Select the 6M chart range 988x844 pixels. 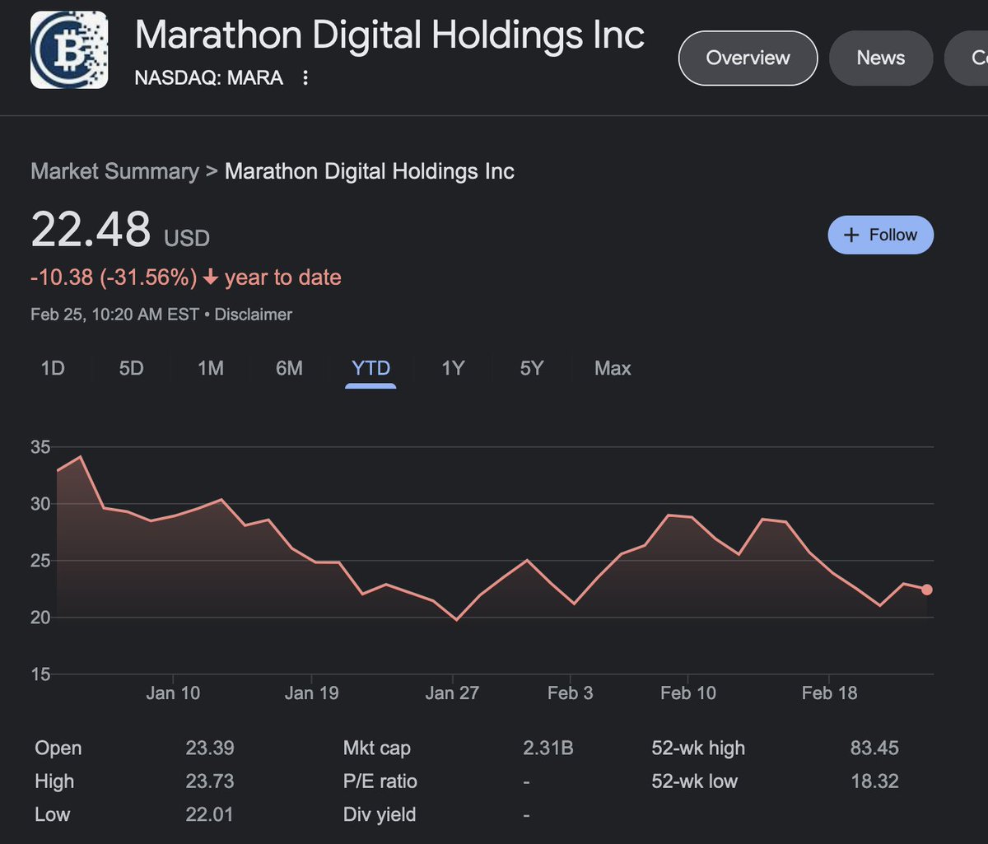tap(289, 368)
